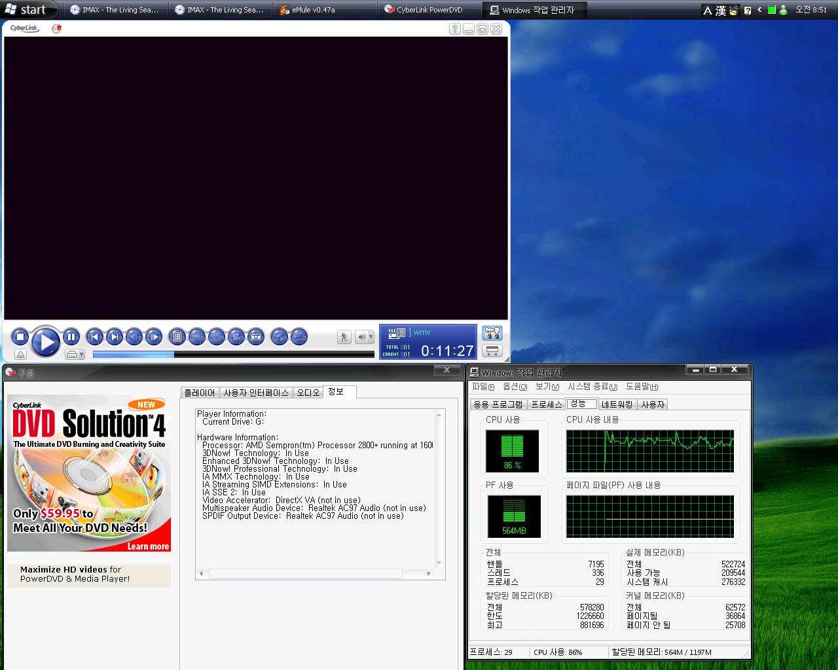Open the eMule v0.47a taskbar button

pos(325,10)
